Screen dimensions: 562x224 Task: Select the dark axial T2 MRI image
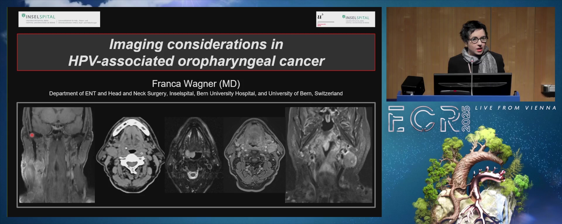point(194,155)
